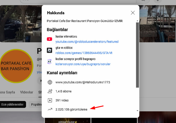Viewport: 176px width, 123px height.
Task: Click the dialog vertical scrollbar thumb
Action: [x=137, y=55]
